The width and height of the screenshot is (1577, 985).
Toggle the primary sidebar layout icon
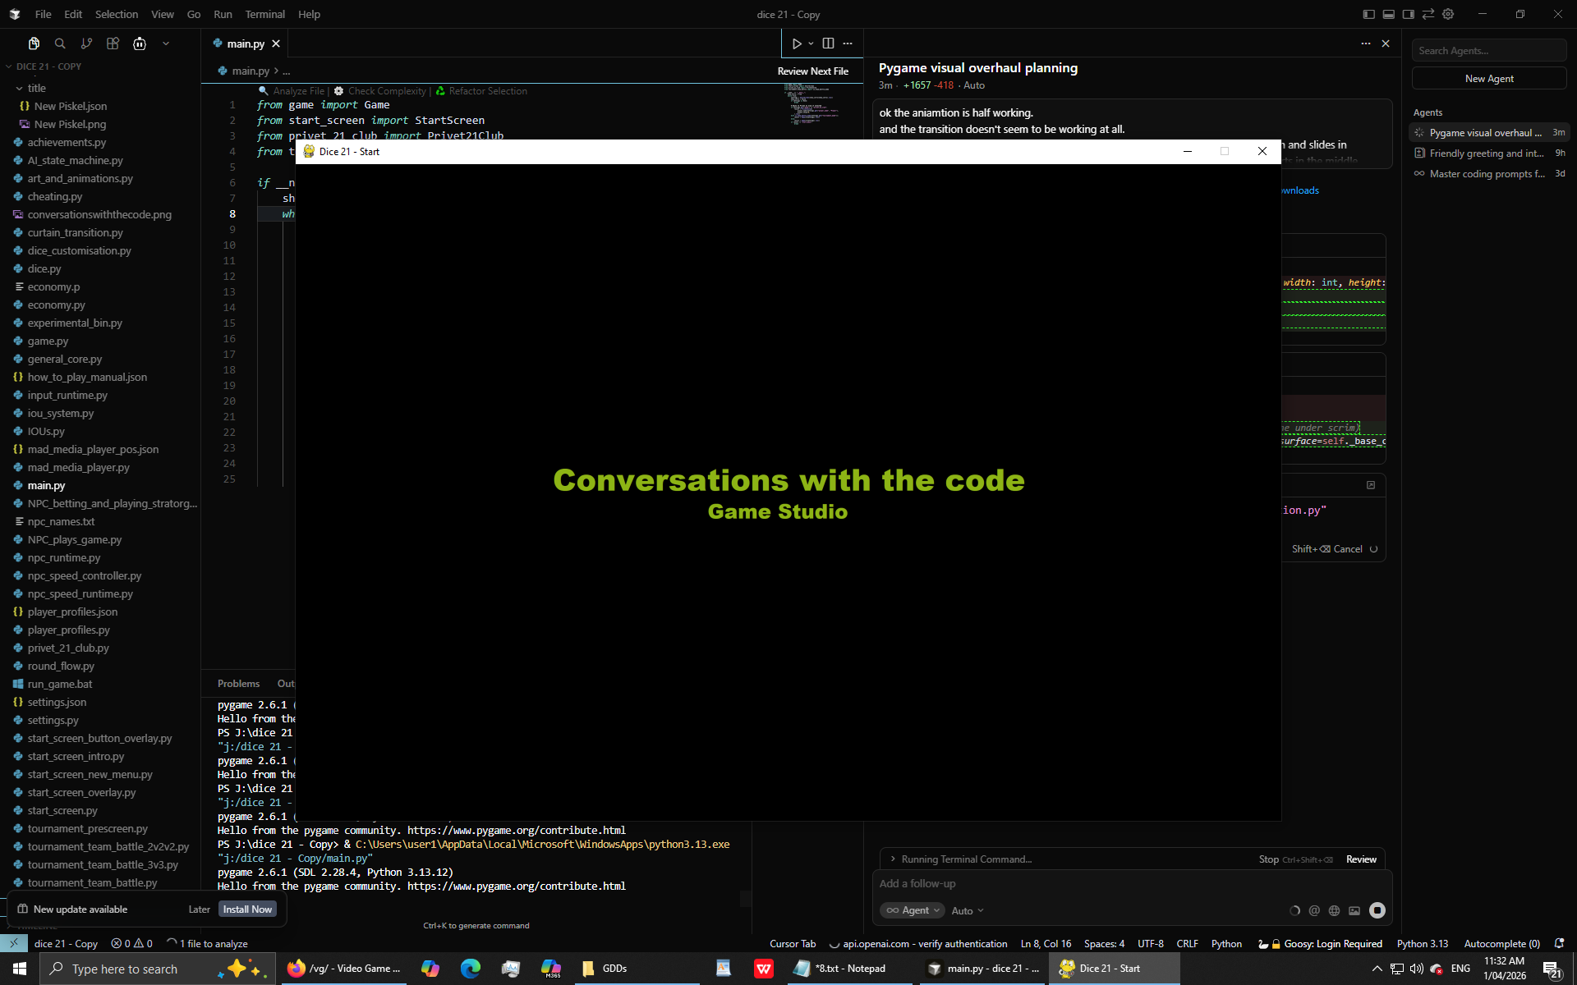point(1368,14)
